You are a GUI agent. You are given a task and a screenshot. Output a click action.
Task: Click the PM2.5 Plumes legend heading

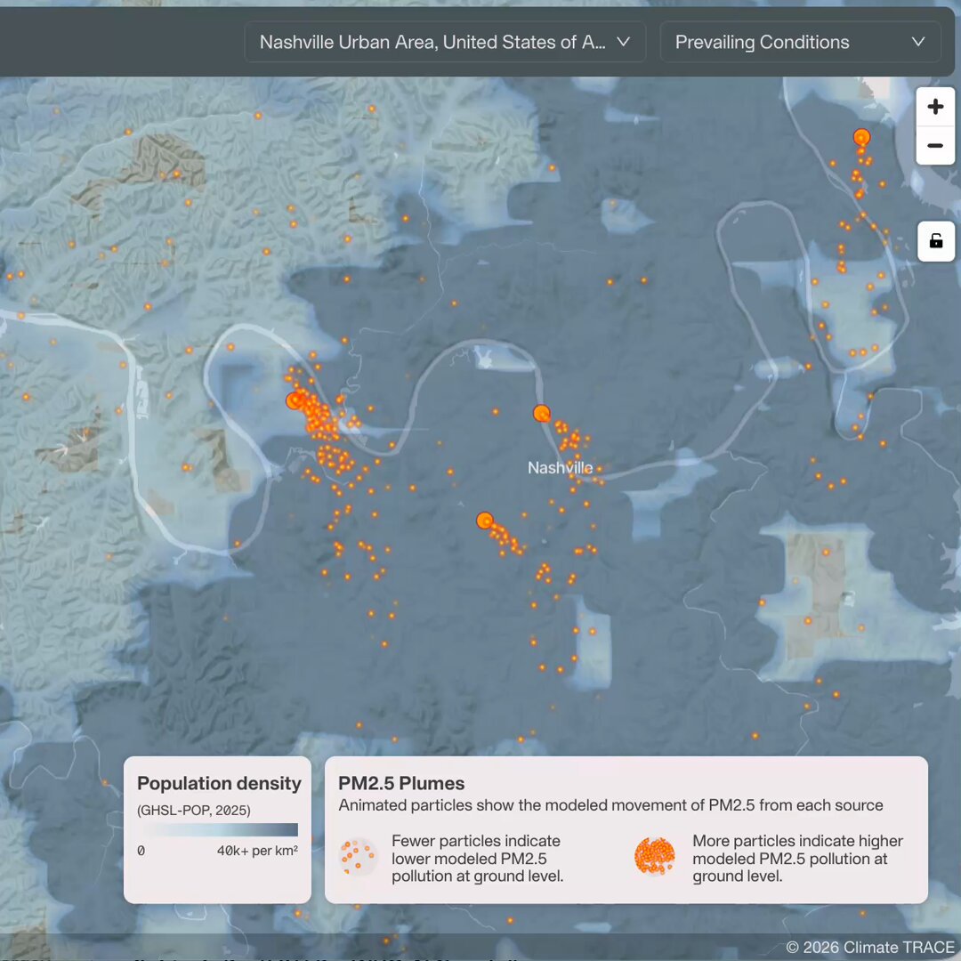(401, 783)
